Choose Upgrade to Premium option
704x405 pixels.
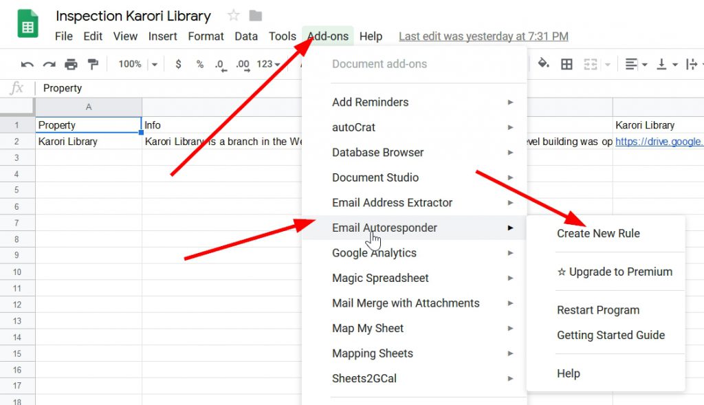pos(615,272)
